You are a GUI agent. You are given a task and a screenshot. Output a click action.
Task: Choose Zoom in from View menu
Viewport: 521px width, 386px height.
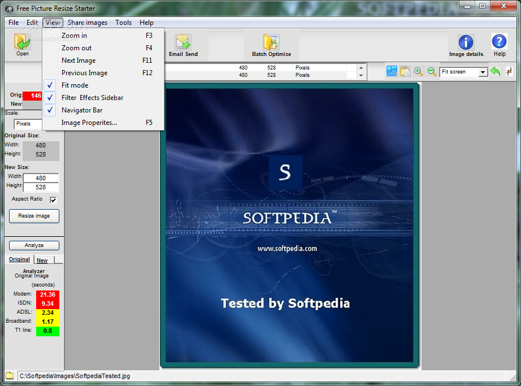[103, 36]
